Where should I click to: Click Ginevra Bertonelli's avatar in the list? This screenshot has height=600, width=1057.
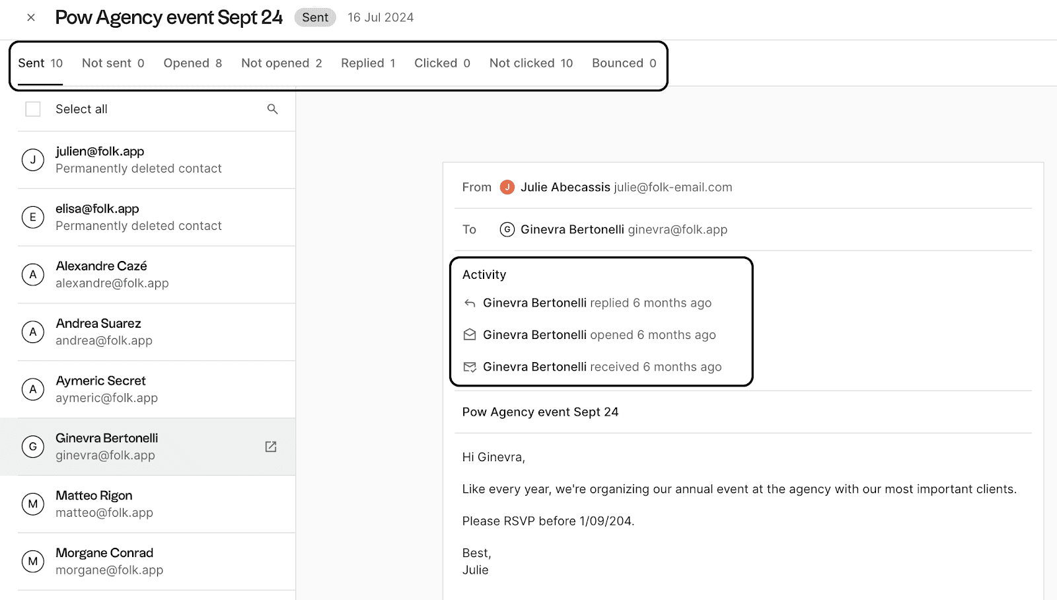33,447
